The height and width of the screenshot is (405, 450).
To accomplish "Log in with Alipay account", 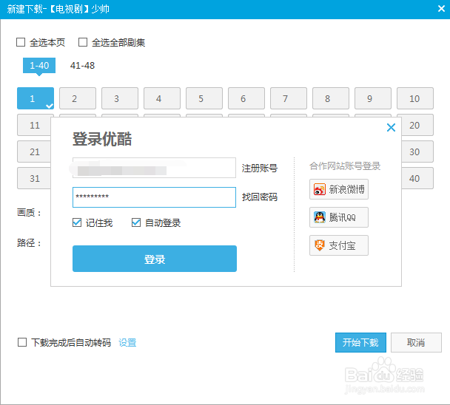I will click(x=339, y=245).
